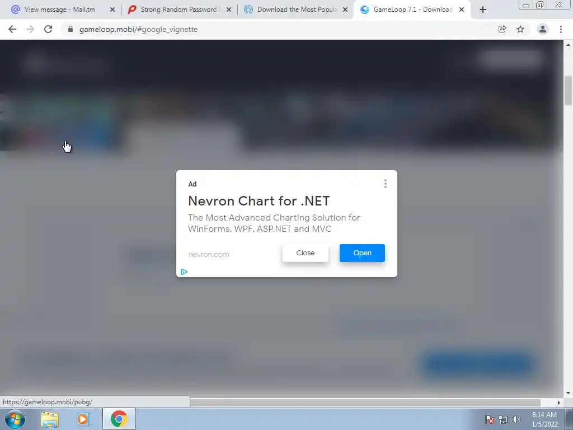This screenshot has width=573, height=430.
Task: Close the Download the Most Popular tab
Action: [x=345, y=10]
